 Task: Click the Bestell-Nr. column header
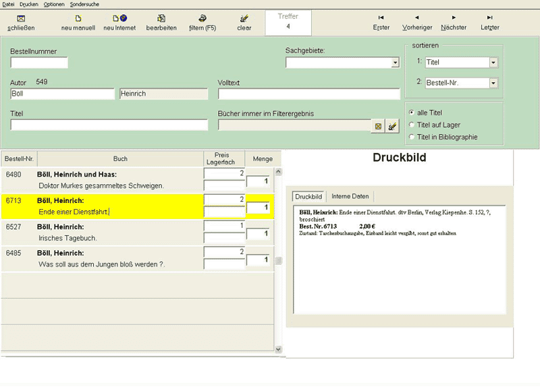pyautogui.click(x=19, y=159)
